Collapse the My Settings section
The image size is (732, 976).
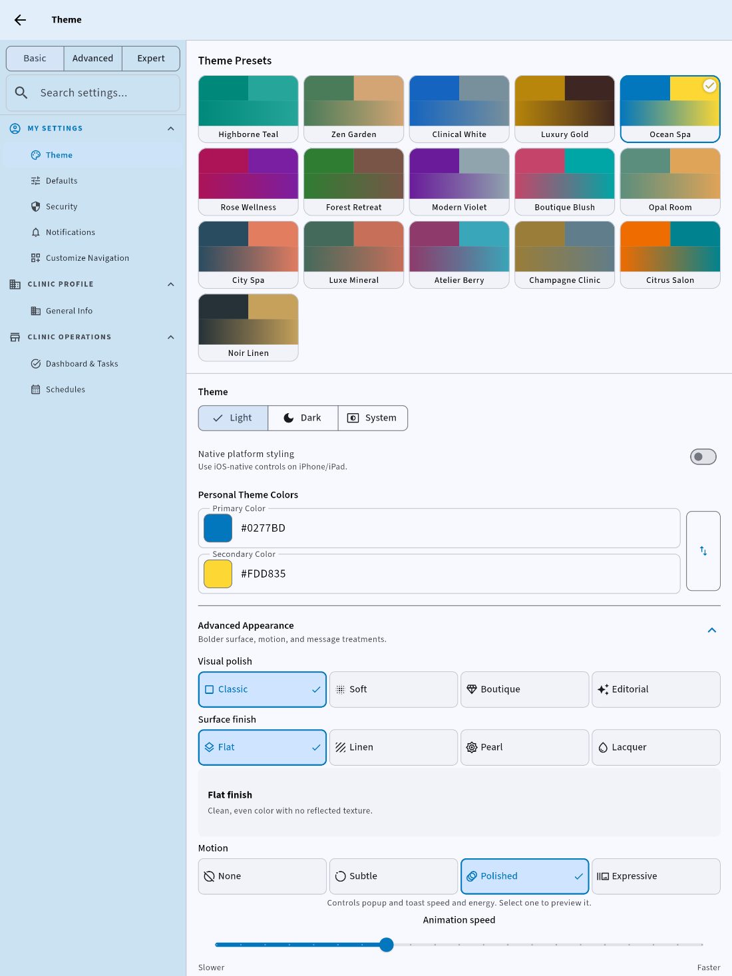point(171,128)
